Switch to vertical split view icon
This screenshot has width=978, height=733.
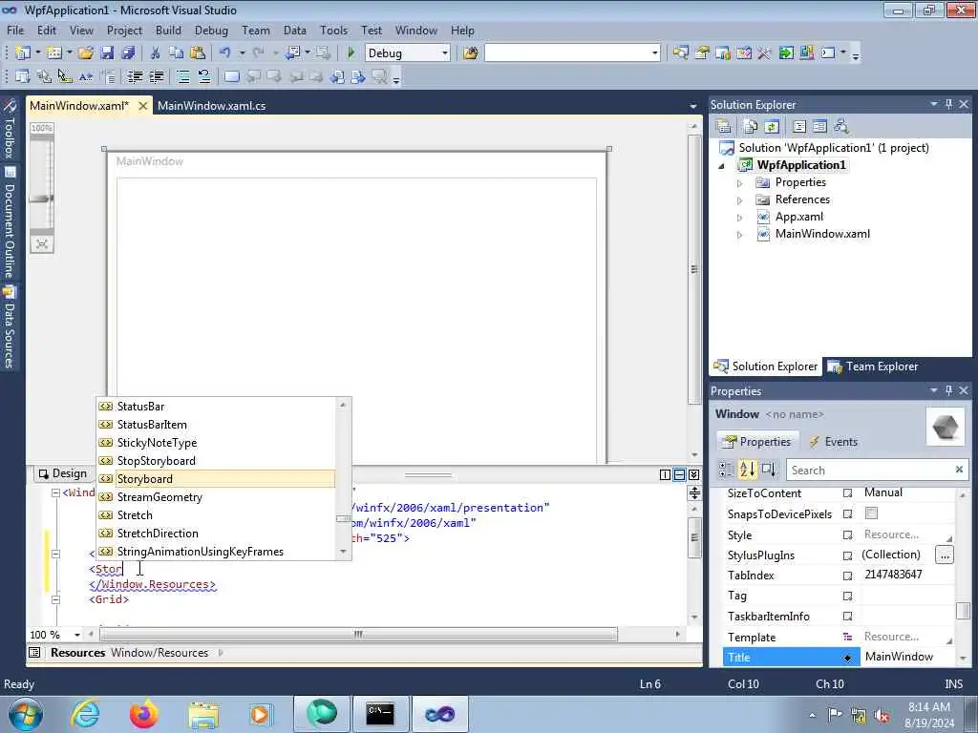point(665,475)
